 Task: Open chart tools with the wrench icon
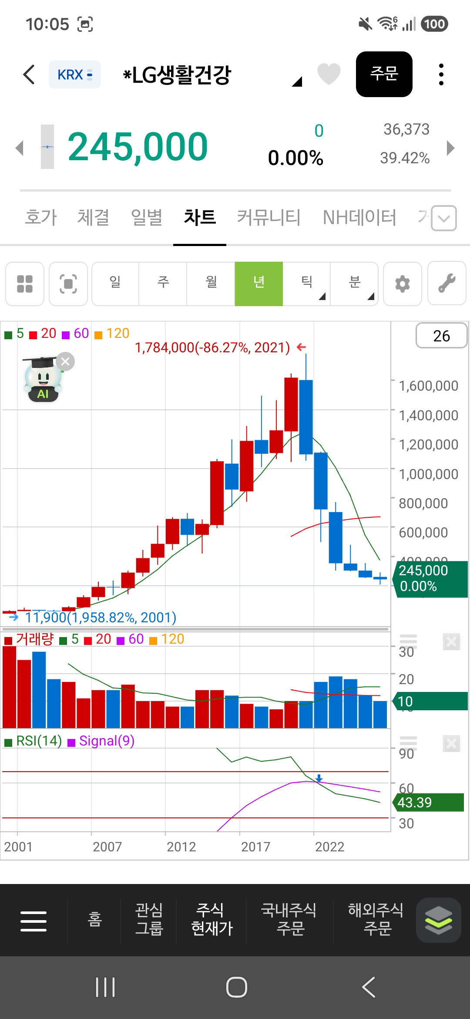coord(447,284)
